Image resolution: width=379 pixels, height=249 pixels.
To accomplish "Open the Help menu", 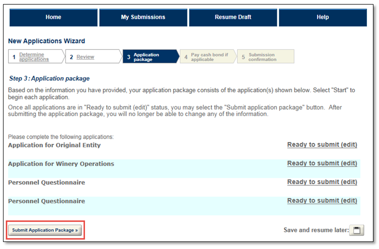I will [323, 17].
